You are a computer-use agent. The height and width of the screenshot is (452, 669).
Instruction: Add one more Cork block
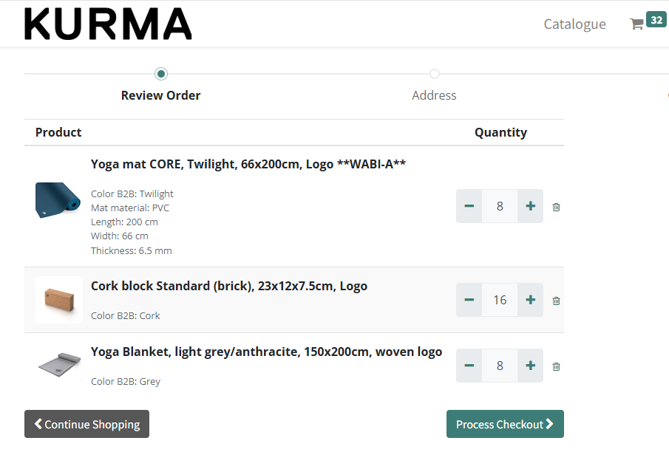(530, 300)
